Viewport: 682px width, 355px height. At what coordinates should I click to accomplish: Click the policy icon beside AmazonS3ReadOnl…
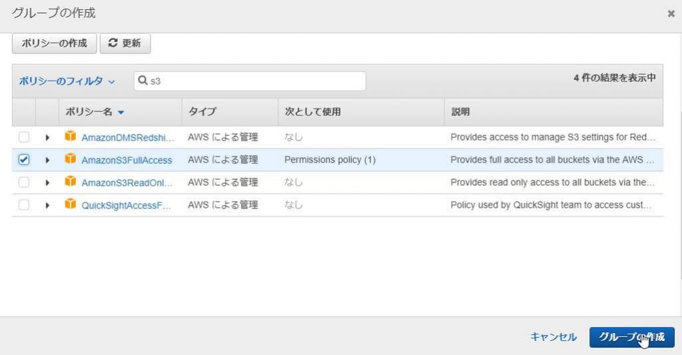coord(71,181)
